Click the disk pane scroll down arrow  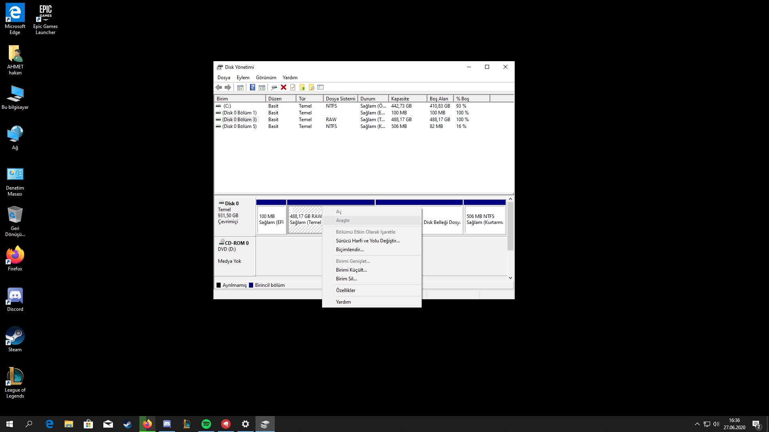click(510, 278)
